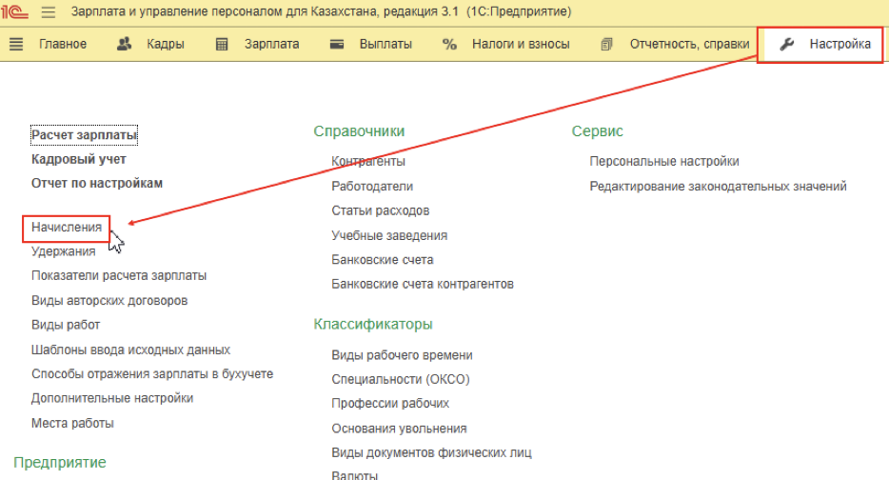Open Способы отражения зарплаты в бухучете

pos(152,374)
